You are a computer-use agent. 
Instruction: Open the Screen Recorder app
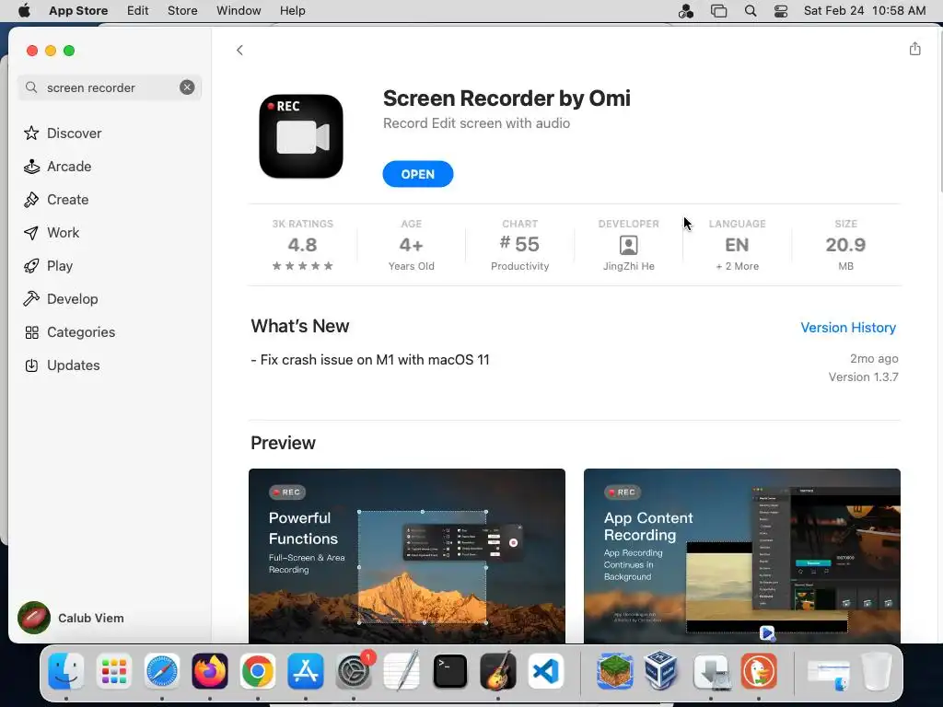418,174
